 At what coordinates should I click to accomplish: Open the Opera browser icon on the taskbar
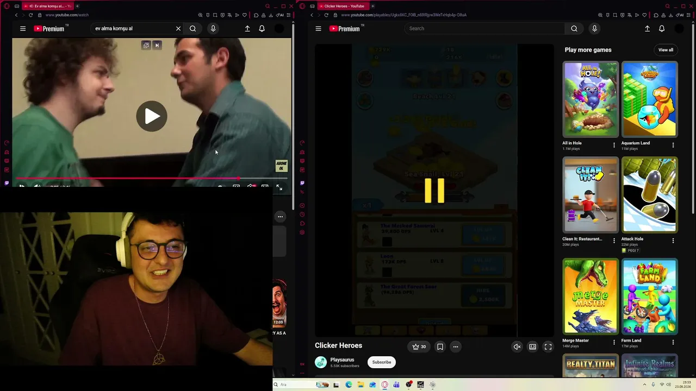click(x=384, y=384)
